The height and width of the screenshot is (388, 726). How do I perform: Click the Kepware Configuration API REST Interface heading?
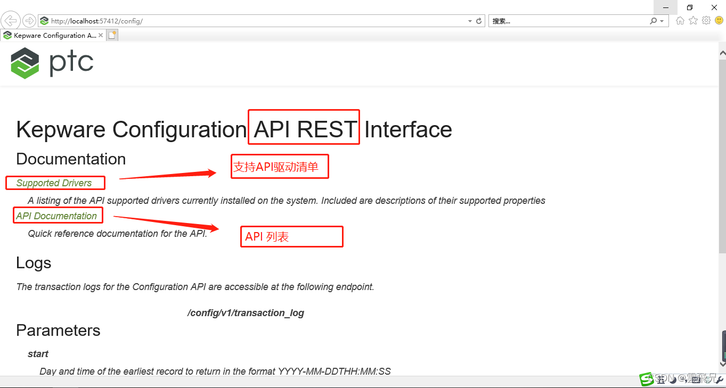(234, 129)
